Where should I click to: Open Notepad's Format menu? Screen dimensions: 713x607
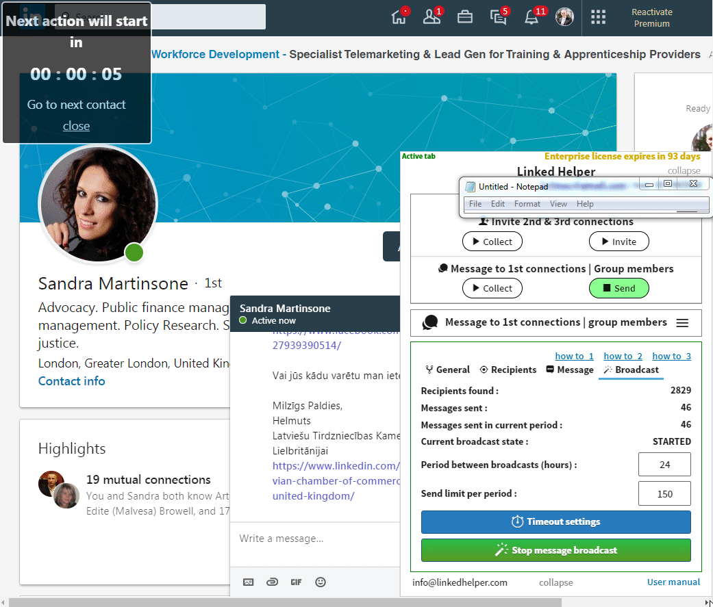click(527, 203)
